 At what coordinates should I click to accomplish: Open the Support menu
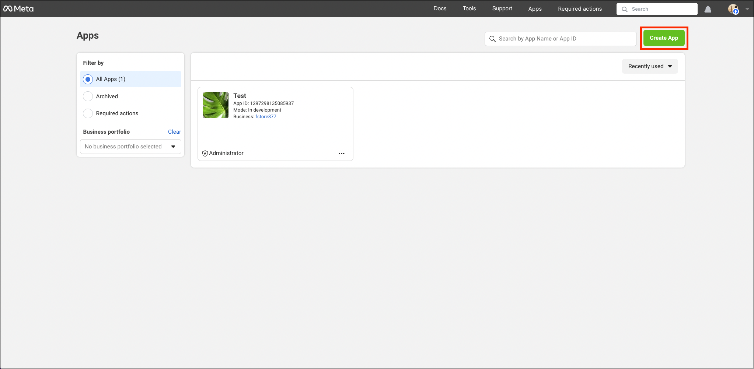(502, 8)
